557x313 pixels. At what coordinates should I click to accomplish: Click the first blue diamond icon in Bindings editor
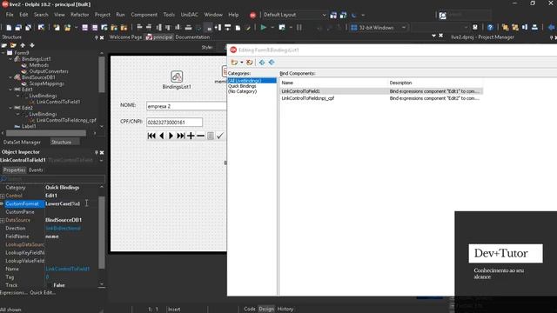click(262, 63)
